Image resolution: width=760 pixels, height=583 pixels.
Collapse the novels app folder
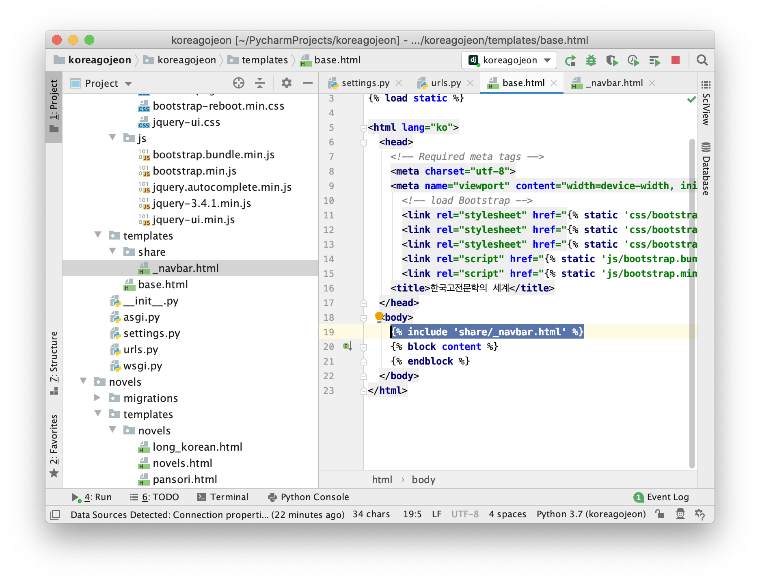click(83, 381)
